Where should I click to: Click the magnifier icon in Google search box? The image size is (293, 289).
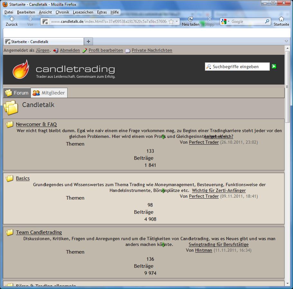[x=267, y=22]
